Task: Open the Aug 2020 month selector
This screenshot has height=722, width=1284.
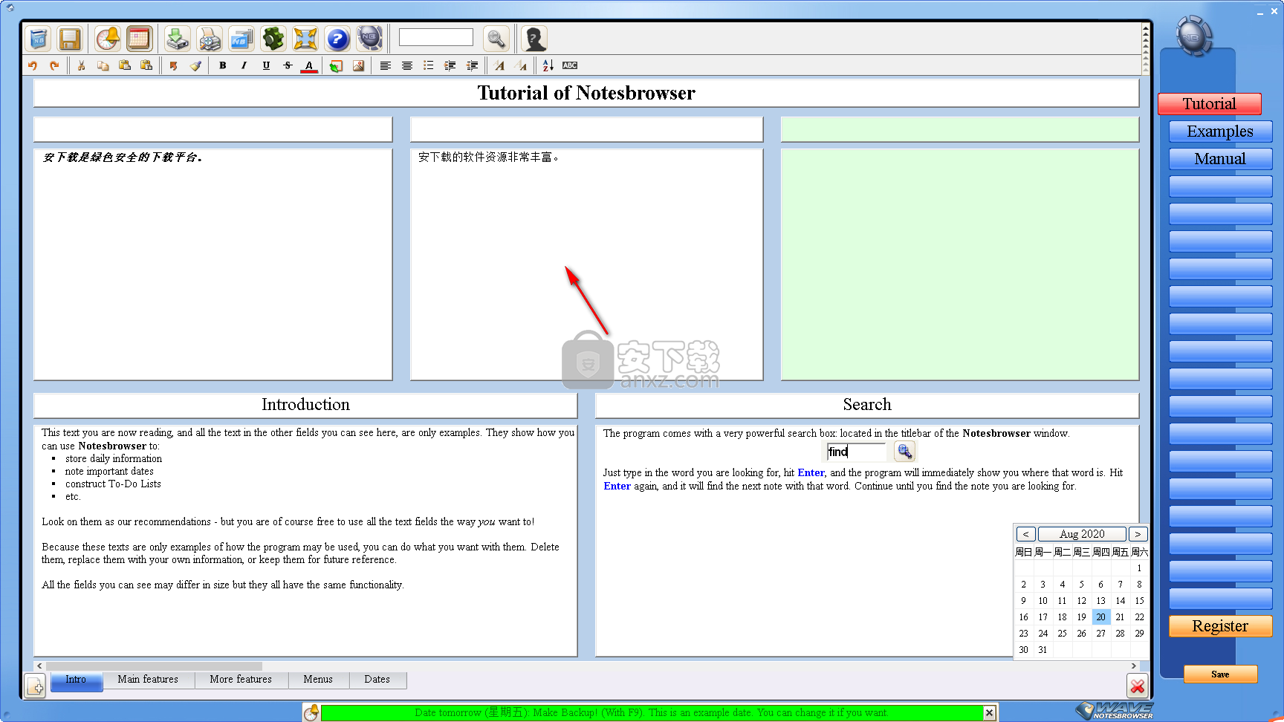Action: point(1082,534)
